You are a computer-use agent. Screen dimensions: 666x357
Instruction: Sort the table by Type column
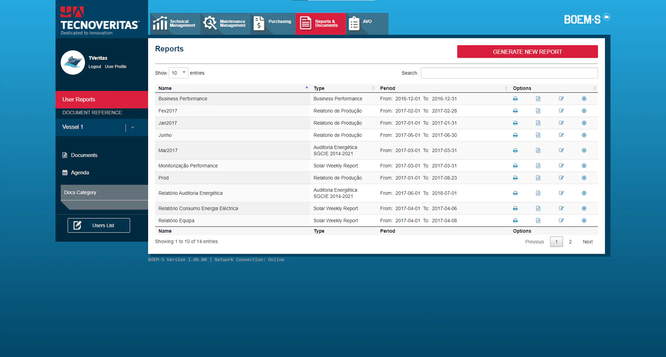click(x=343, y=88)
